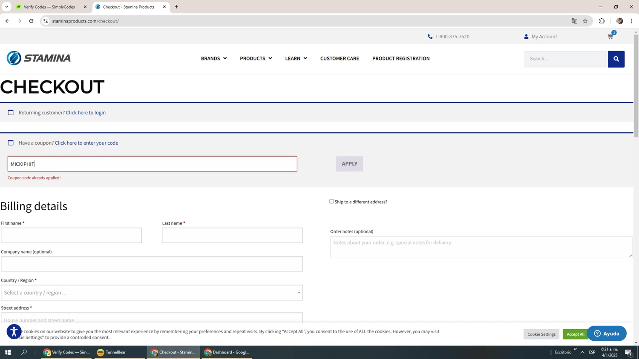Show hidden system tray icons

(x=582, y=352)
